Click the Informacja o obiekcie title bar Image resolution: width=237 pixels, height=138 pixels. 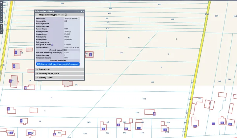point(59,11)
